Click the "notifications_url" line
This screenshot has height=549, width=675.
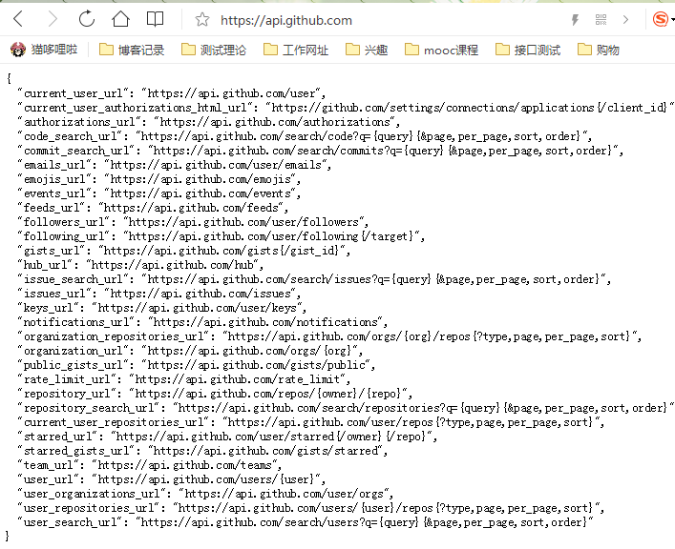[x=202, y=322]
